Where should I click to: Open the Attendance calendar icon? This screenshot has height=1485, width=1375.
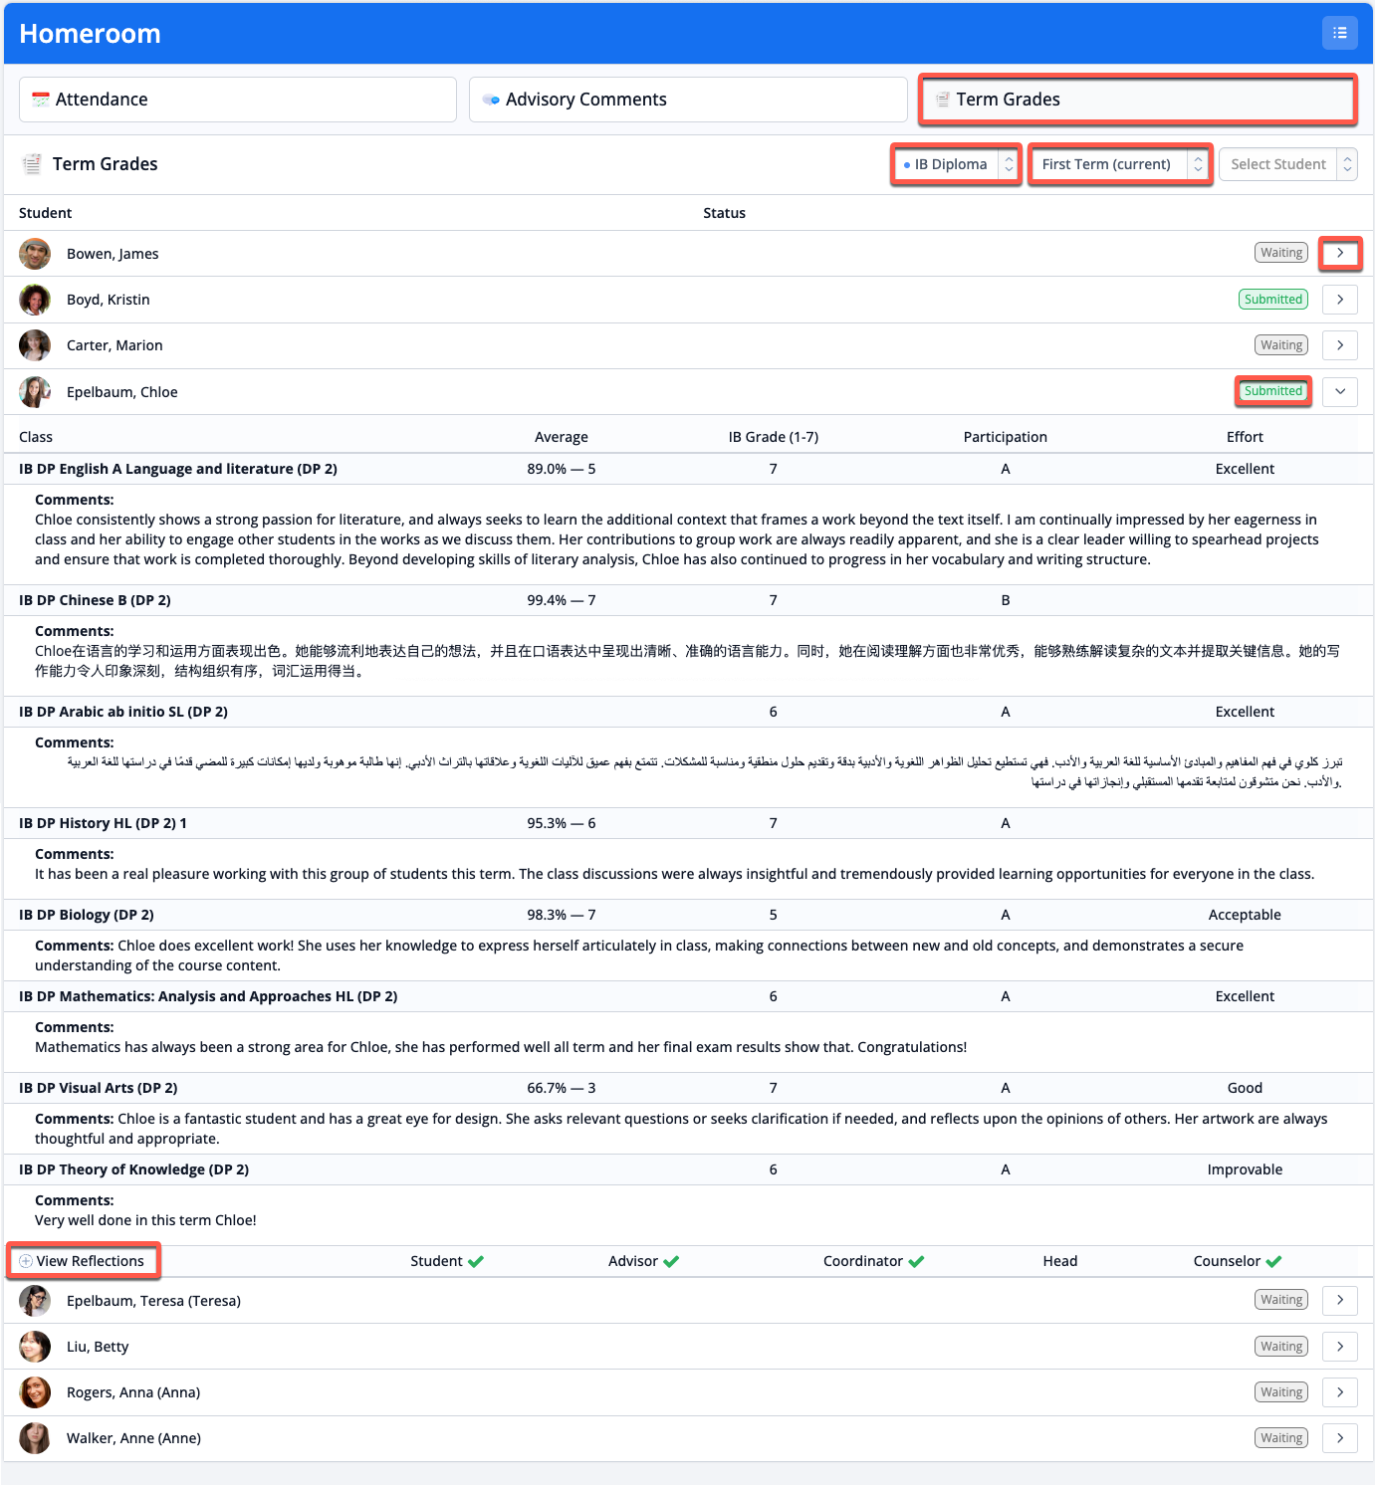41,99
